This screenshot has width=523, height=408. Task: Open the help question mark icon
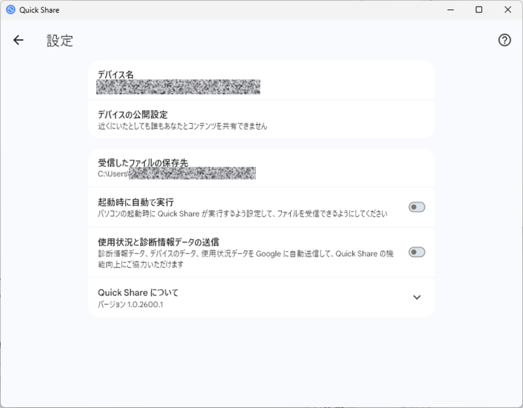point(504,40)
